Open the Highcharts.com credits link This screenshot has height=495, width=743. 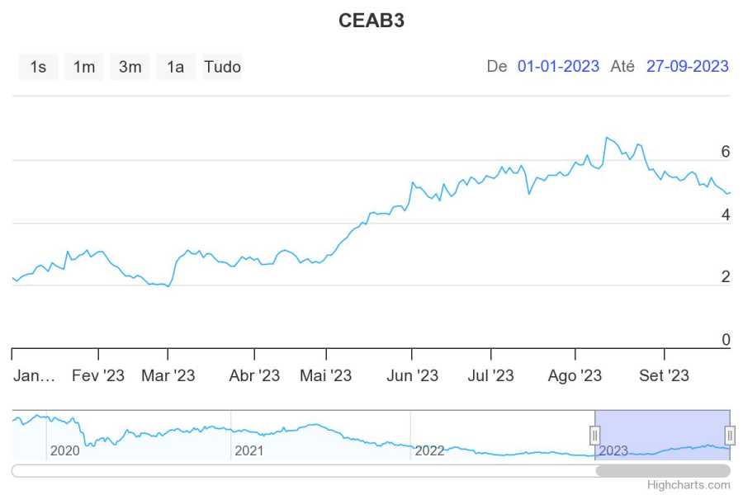pos(689,485)
